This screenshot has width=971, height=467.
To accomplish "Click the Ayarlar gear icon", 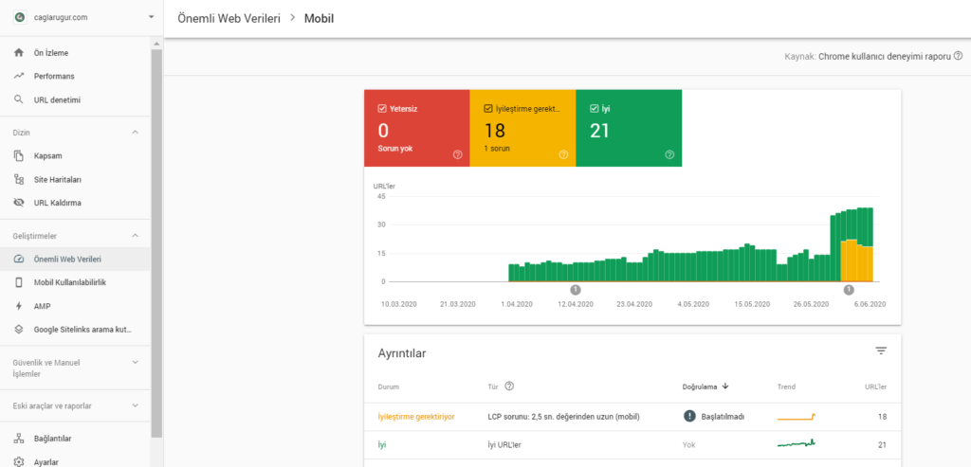I will [19, 462].
